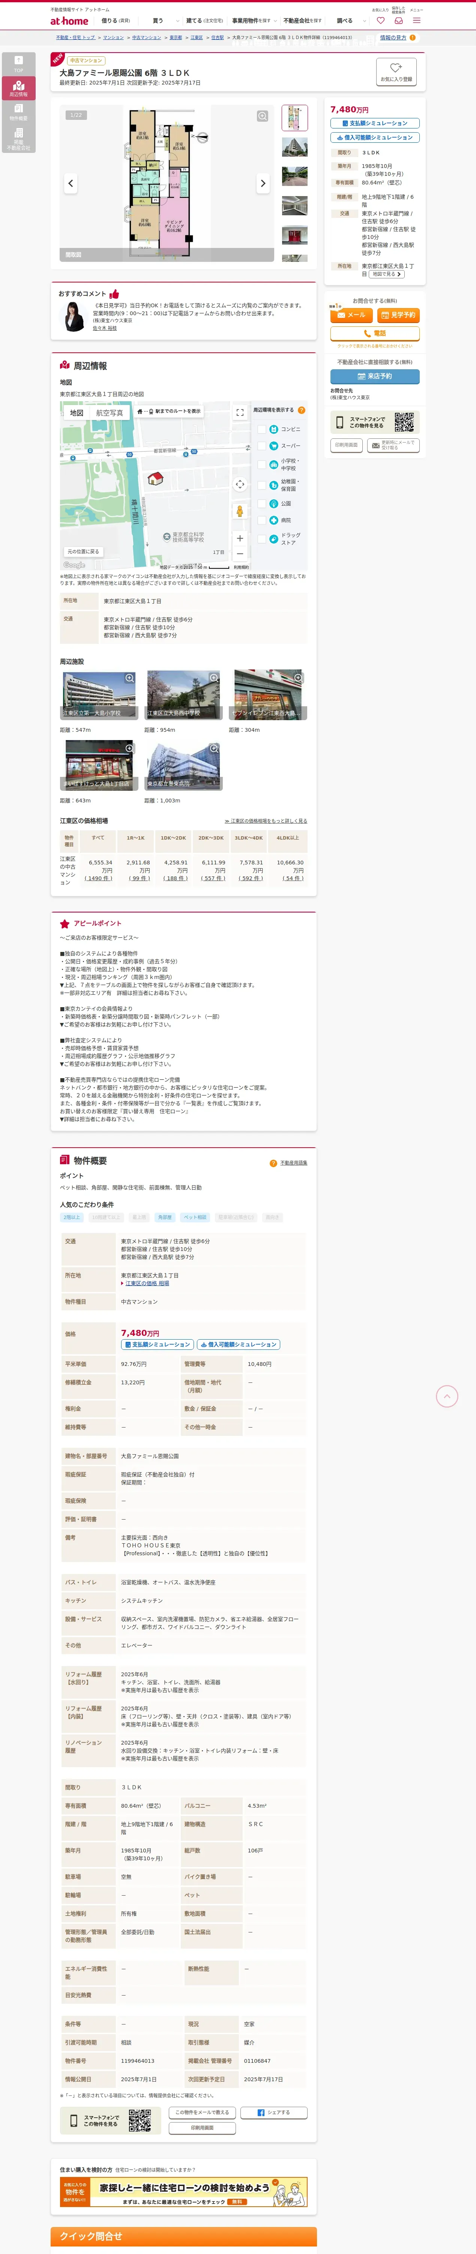Go to TOP in left sidebar
The image size is (476, 2254).
pyautogui.click(x=18, y=63)
